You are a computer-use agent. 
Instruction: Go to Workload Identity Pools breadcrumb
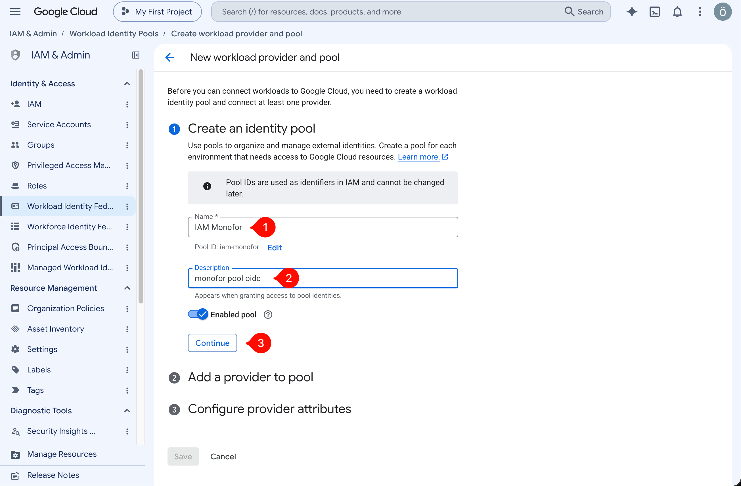[x=114, y=33]
